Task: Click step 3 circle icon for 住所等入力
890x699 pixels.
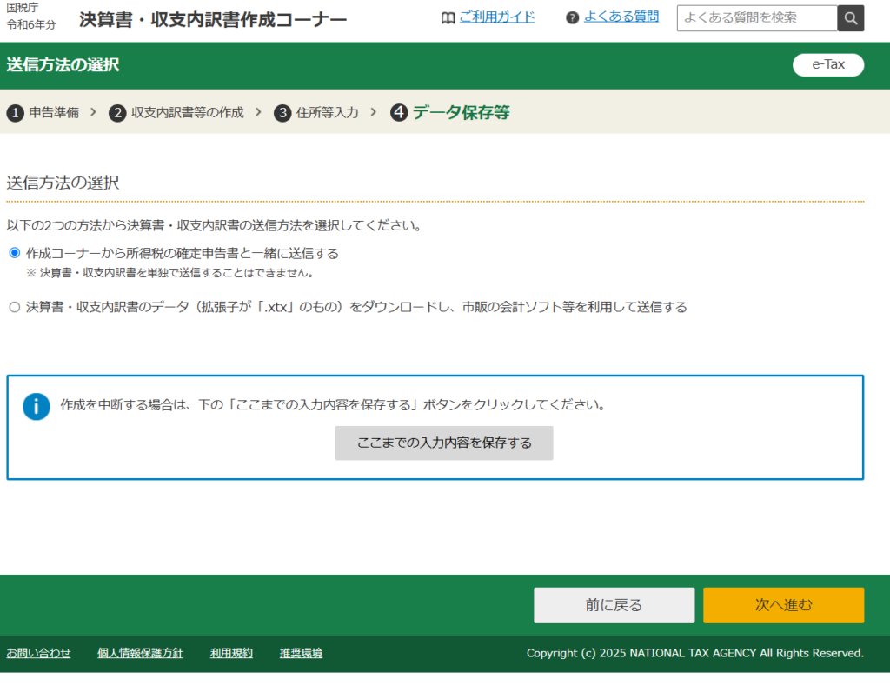Action: click(x=282, y=113)
